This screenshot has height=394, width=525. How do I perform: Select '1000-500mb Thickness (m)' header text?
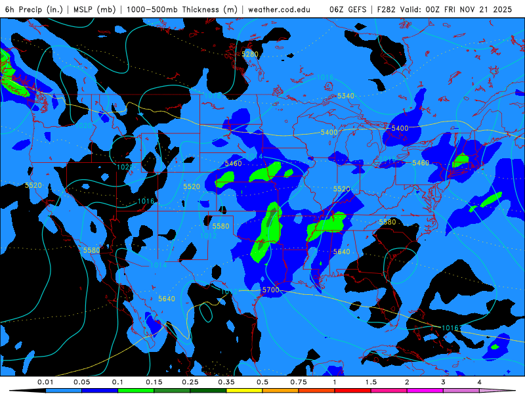[182, 9]
